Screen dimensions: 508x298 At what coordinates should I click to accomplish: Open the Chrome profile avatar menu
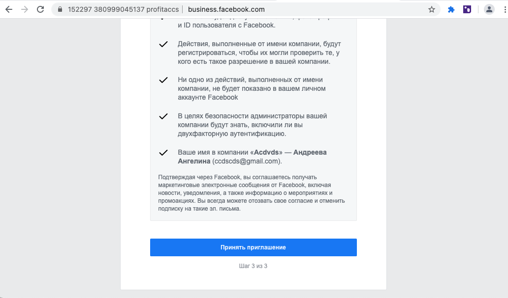[489, 9]
